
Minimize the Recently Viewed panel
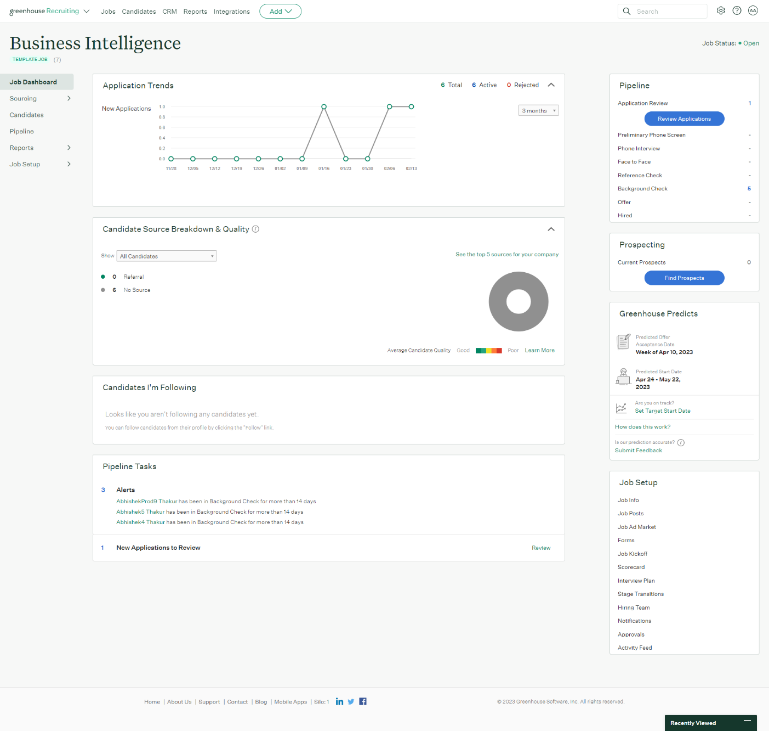click(747, 721)
